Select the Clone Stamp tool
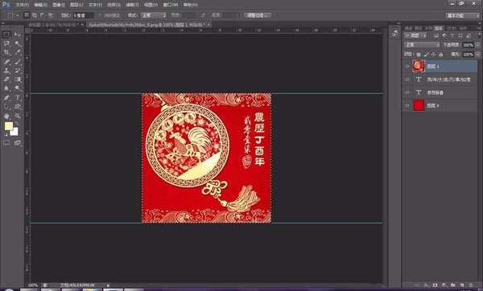483x291 pixels. pos(6,71)
